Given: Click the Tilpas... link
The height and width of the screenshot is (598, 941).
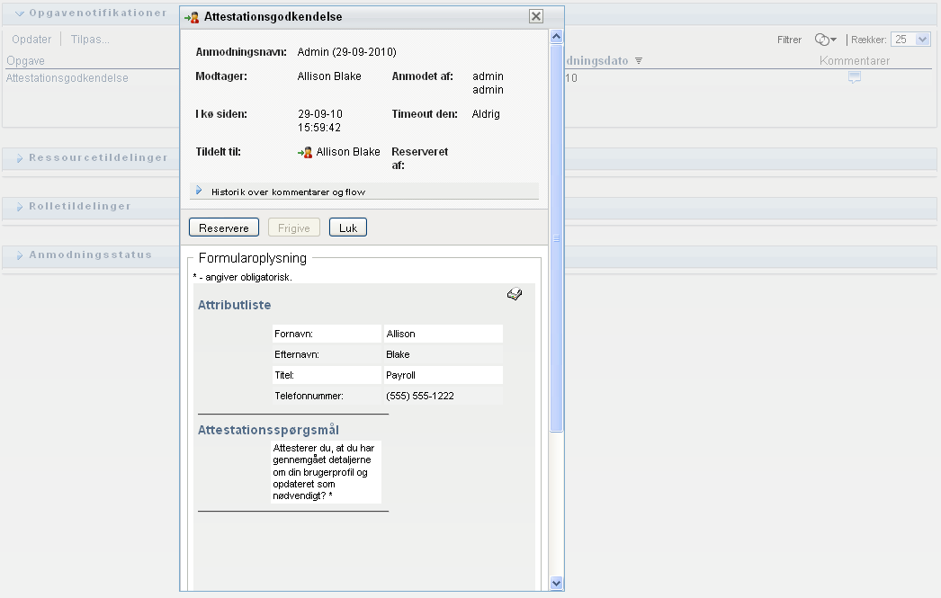Looking at the screenshot, I should tap(90, 40).
